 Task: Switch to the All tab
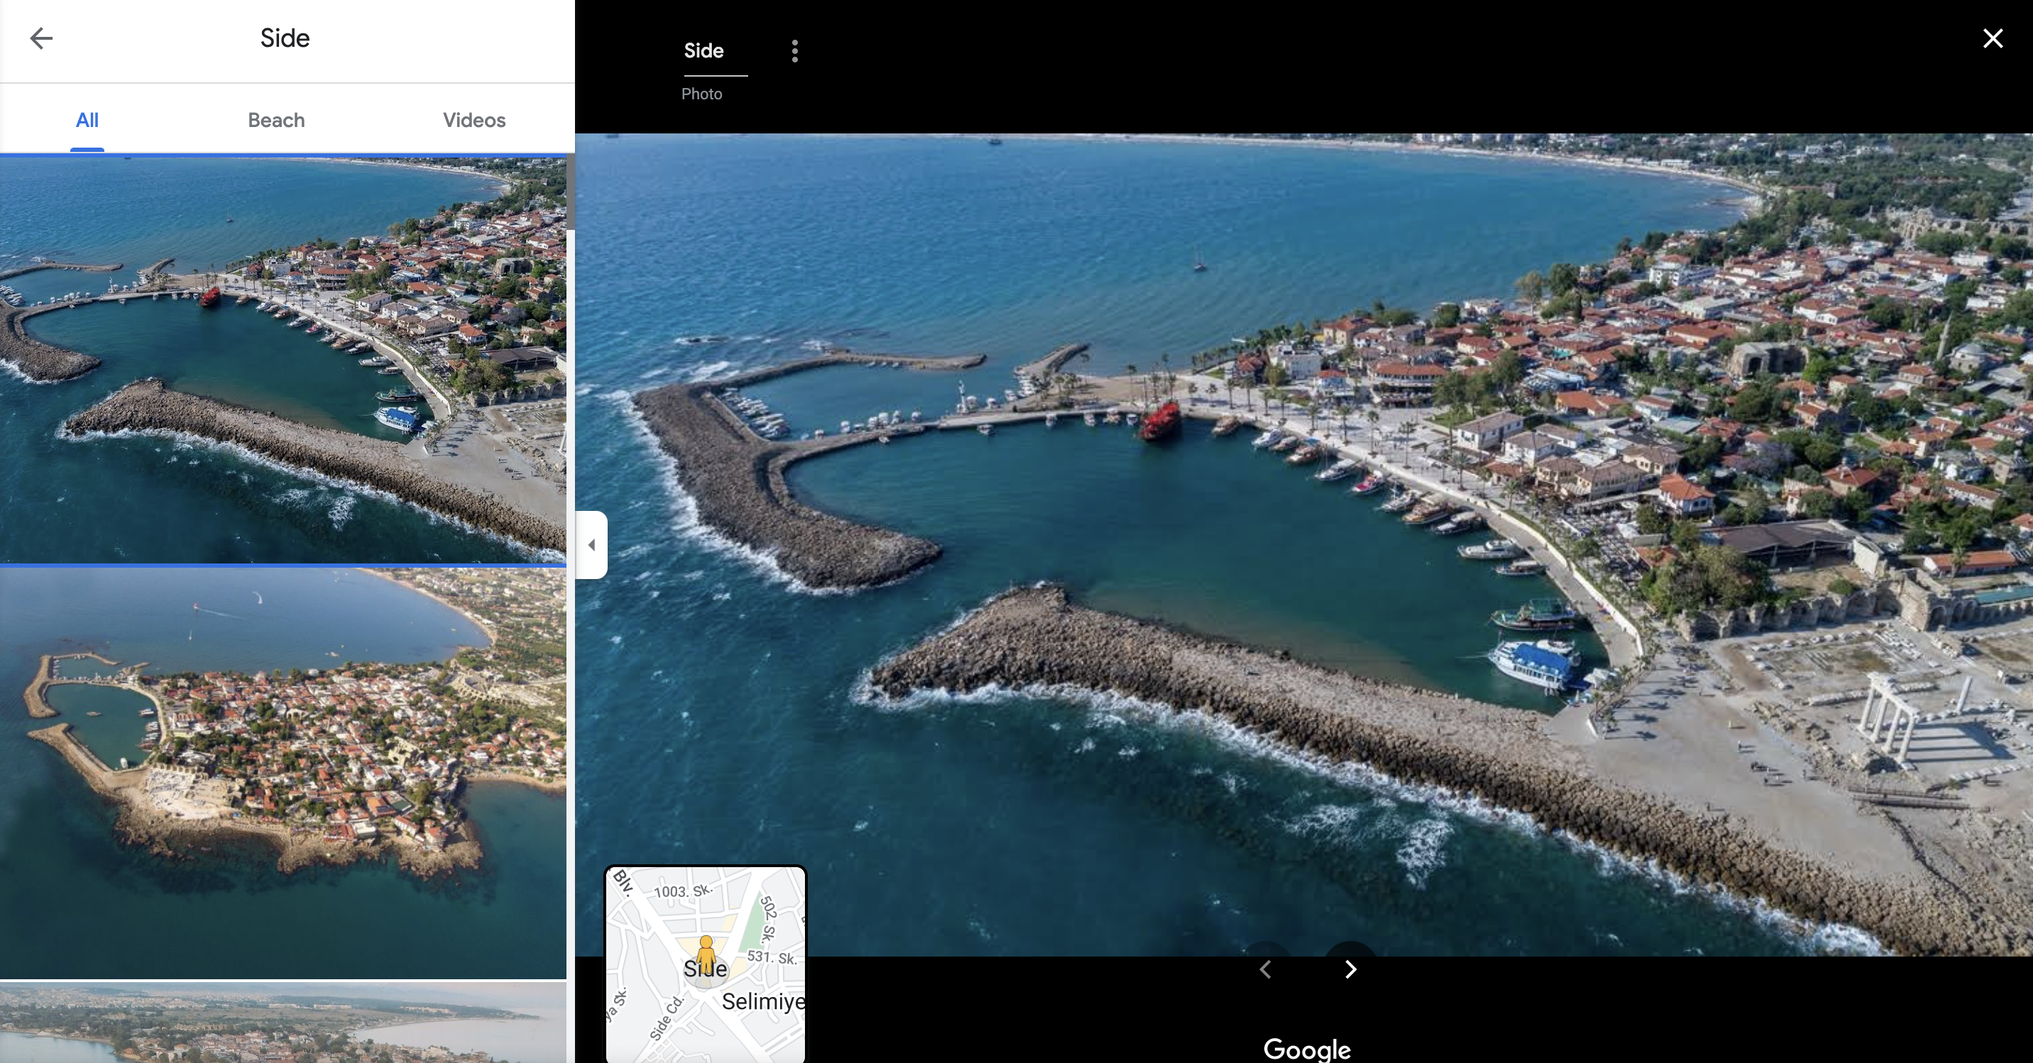pyautogui.click(x=87, y=120)
